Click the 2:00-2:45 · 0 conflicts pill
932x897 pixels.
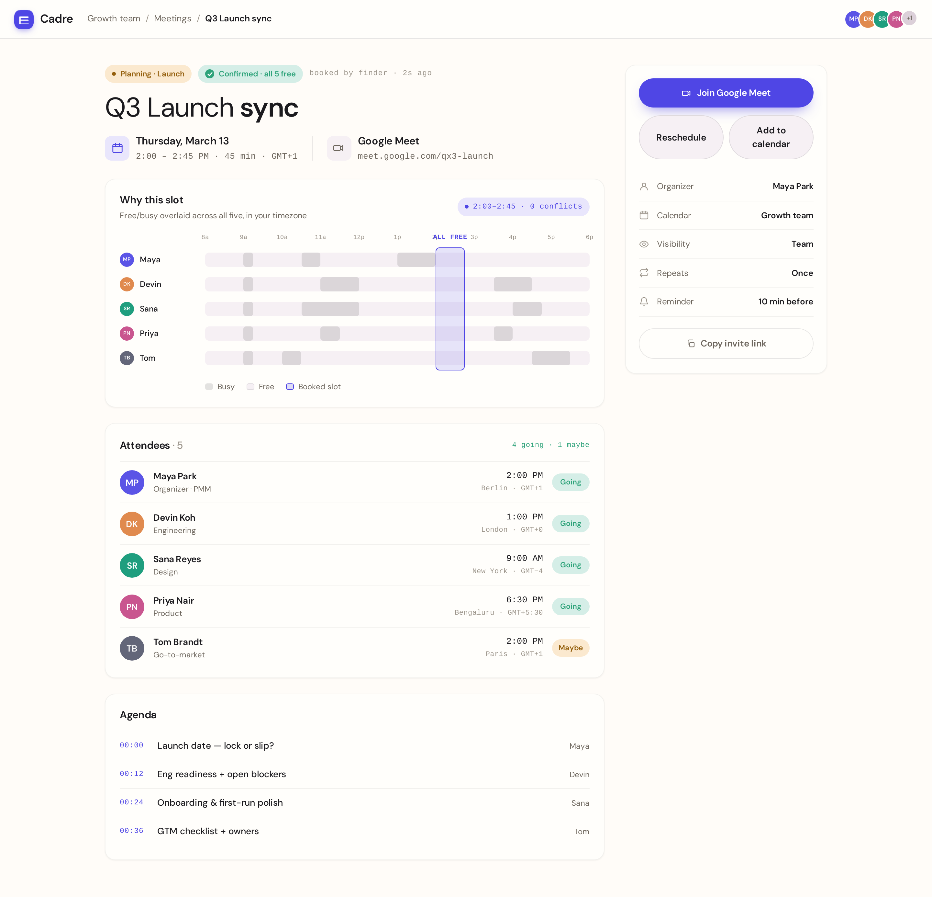[523, 207]
